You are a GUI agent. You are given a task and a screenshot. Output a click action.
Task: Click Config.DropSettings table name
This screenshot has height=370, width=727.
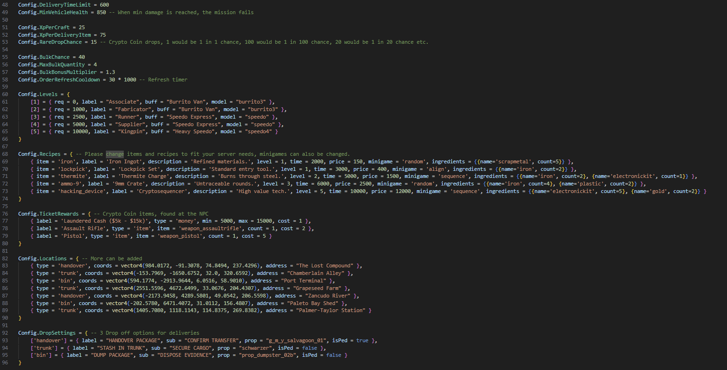pos(47,333)
